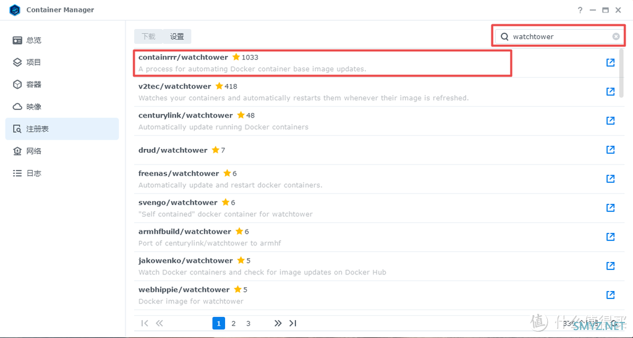The image size is (633, 338).
Task: Open external link for centurylink/watchtower
Action: 610,120
